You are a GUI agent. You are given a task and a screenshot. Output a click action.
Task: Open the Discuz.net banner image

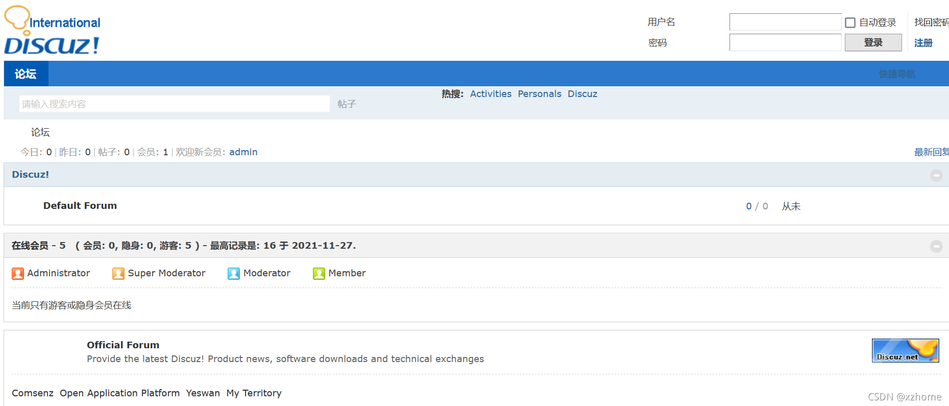click(905, 350)
